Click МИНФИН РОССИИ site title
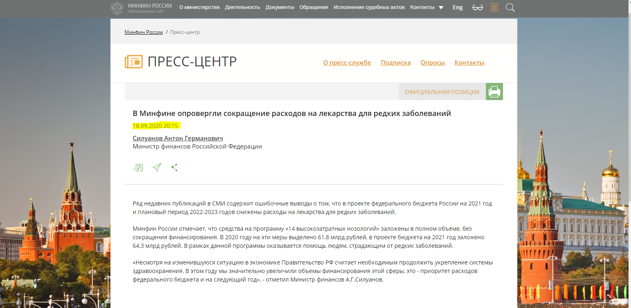 (150, 6)
